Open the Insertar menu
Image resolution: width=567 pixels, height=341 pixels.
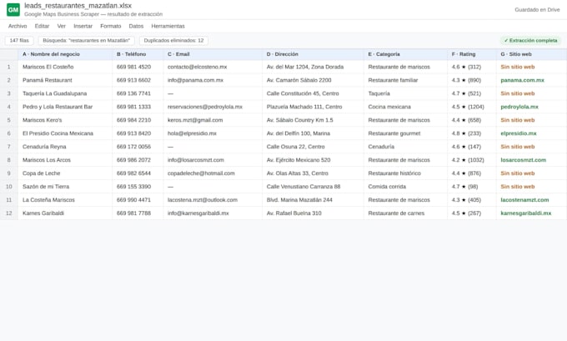pos(83,26)
